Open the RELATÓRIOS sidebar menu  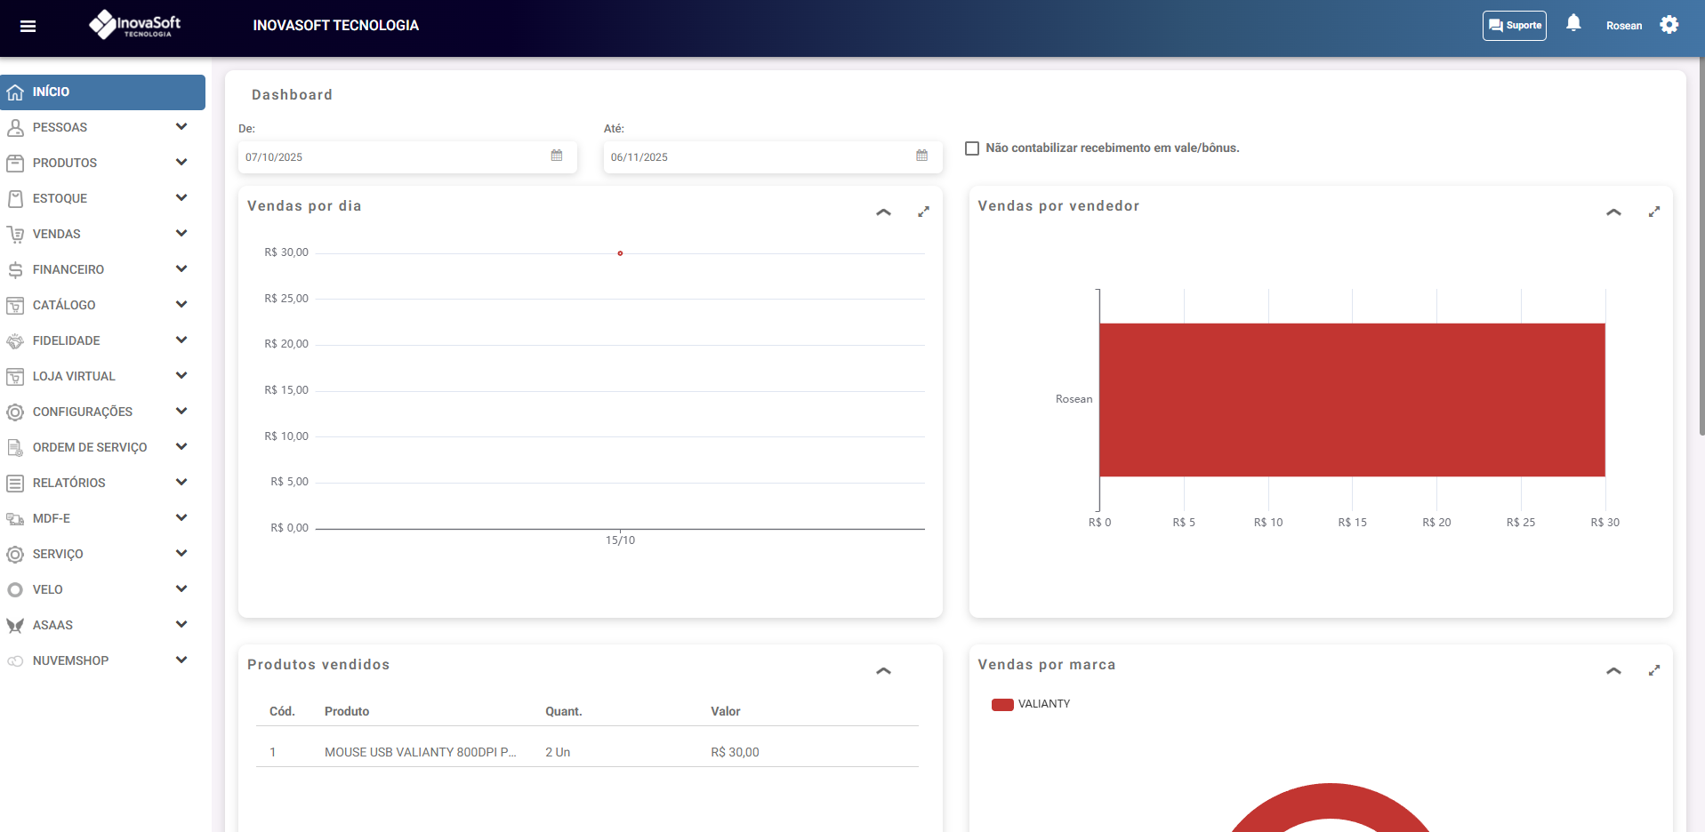[69, 483]
